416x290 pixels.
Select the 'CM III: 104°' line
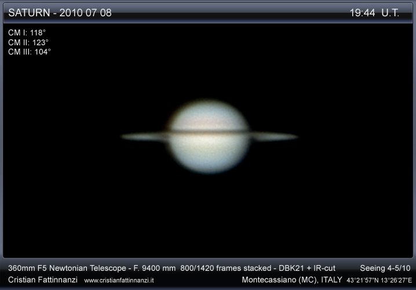pyautogui.click(x=30, y=52)
